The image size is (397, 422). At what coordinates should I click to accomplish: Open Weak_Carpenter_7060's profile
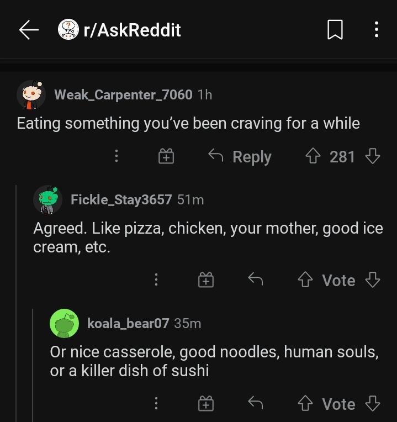(x=123, y=94)
